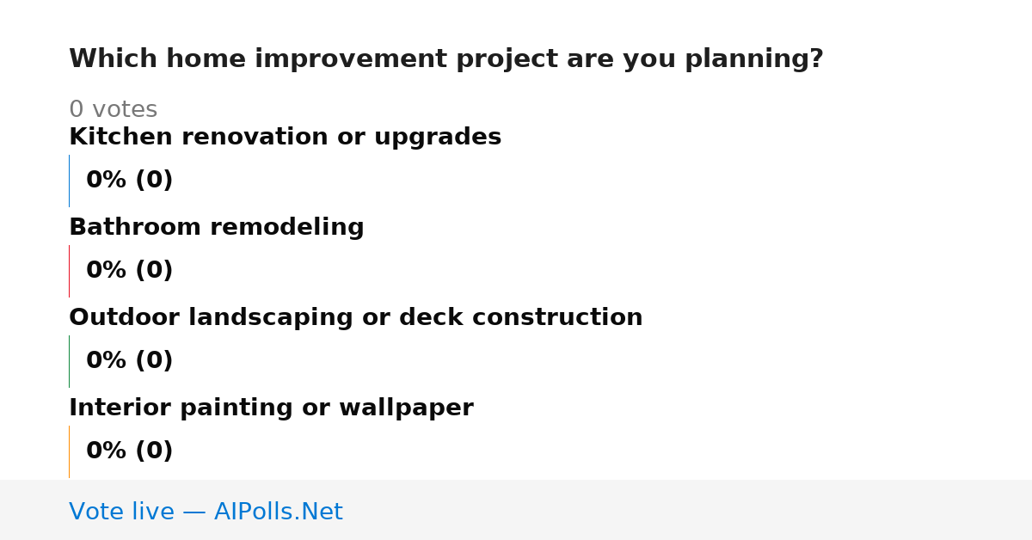Click the gray footer bar background

[688, 510]
